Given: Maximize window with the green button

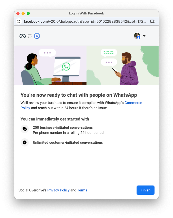Looking at the screenshot, I should point(28,13).
